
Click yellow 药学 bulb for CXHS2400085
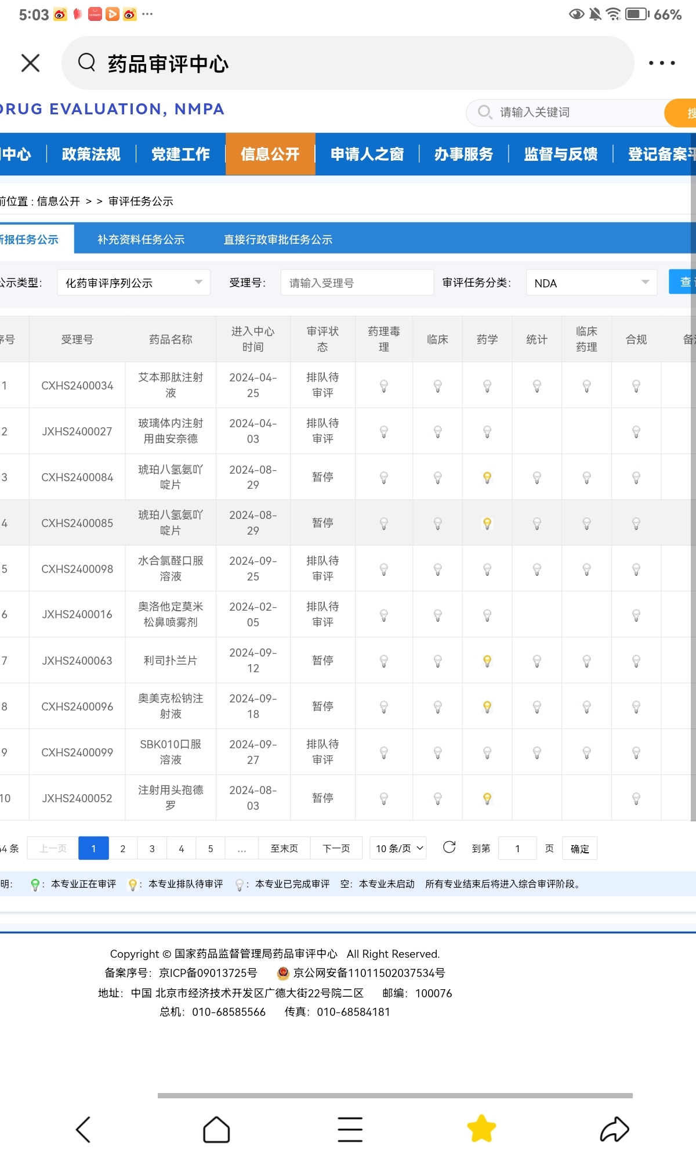click(487, 523)
